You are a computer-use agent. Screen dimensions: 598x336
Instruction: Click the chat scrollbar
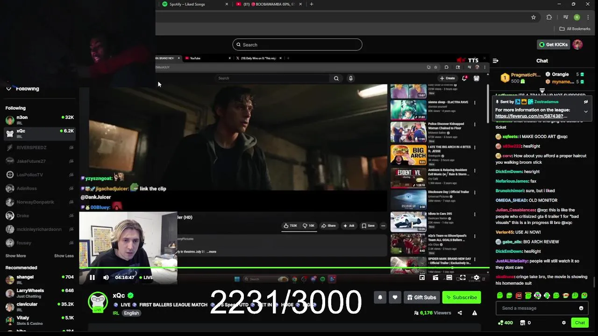(x=594, y=282)
